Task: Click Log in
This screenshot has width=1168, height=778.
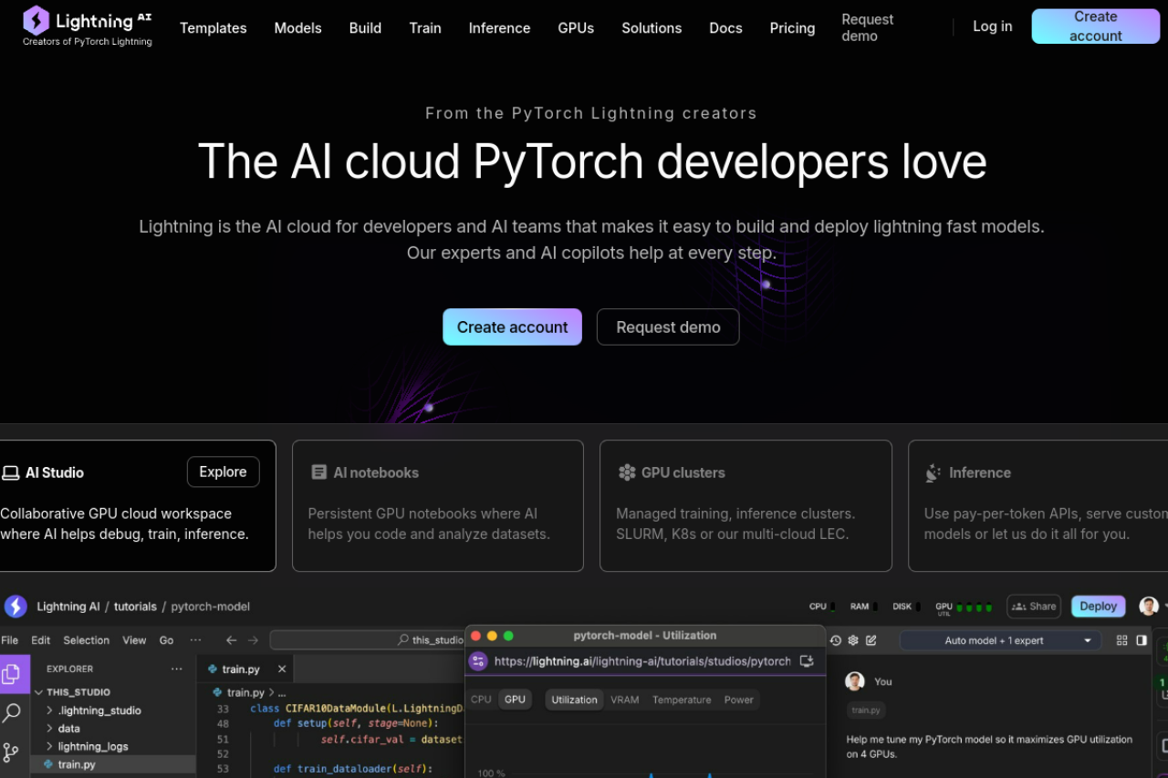Action: [x=993, y=26]
